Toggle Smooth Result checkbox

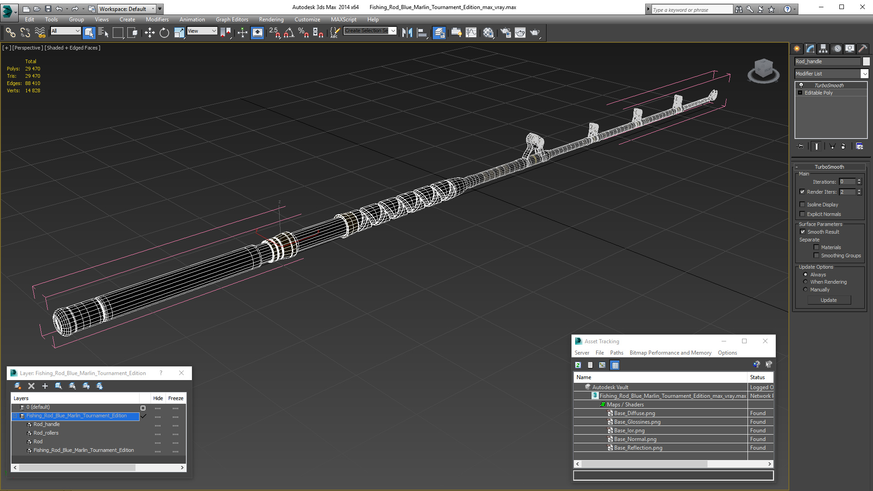pos(803,232)
